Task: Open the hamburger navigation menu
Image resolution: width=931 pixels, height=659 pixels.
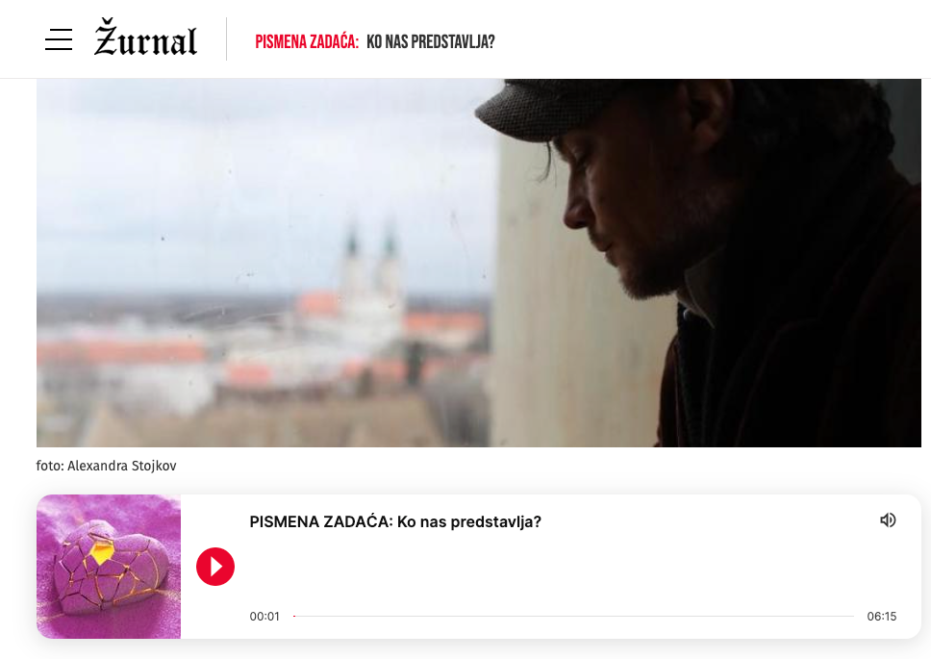Action: pos(58,39)
